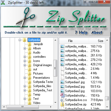The image size is (111, 111).
Task: Click the SoftpediaInstAp... file icon
Action: (x=62, y=96)
